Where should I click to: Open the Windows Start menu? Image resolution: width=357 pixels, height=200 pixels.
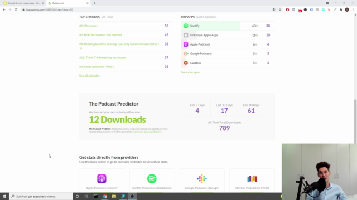click(x=4, y=196)
